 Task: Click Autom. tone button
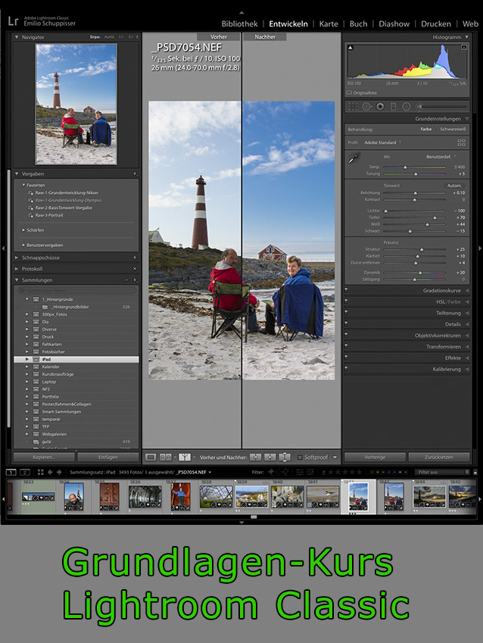(x=454, y=186)
